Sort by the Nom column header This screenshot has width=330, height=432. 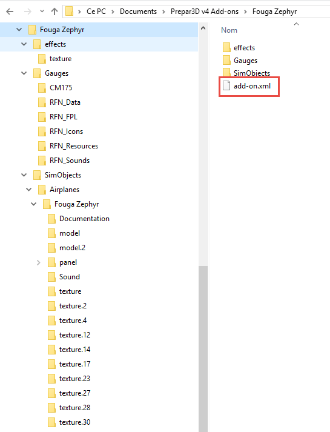click(x=229, y=30)
